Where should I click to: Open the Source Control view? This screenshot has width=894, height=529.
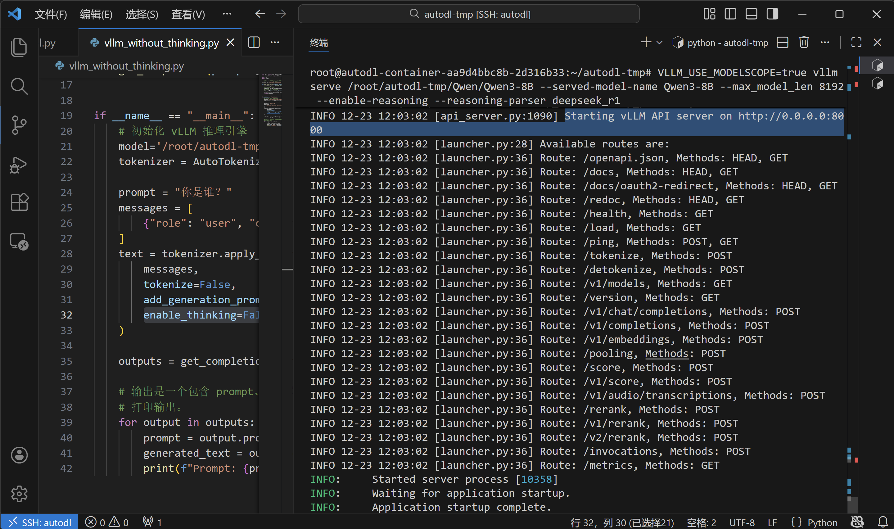pos(19,125)
